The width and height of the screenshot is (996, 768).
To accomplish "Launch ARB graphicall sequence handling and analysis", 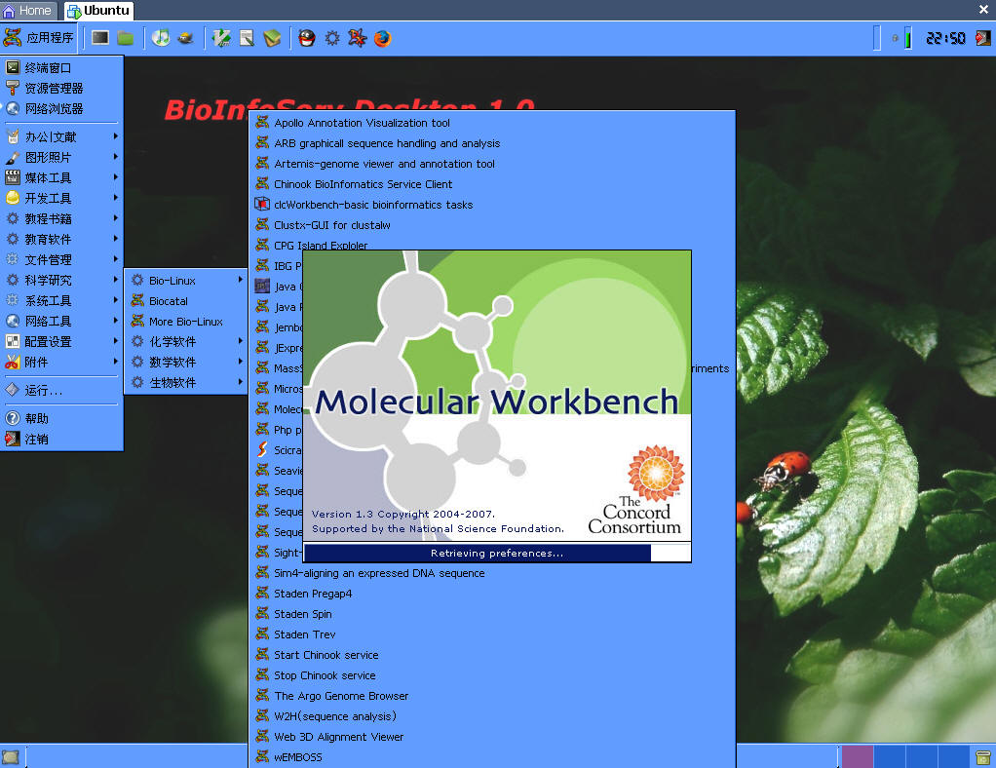I will coord(492,143).
